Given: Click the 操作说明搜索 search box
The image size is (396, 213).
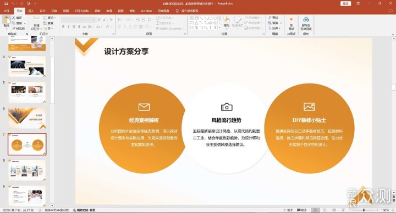Looking at the screenshot, I should pos(187,11).
